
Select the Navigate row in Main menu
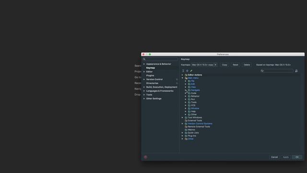[x=195, y=90]
